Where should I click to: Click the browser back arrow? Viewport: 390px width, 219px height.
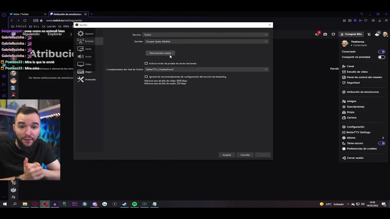12,20
